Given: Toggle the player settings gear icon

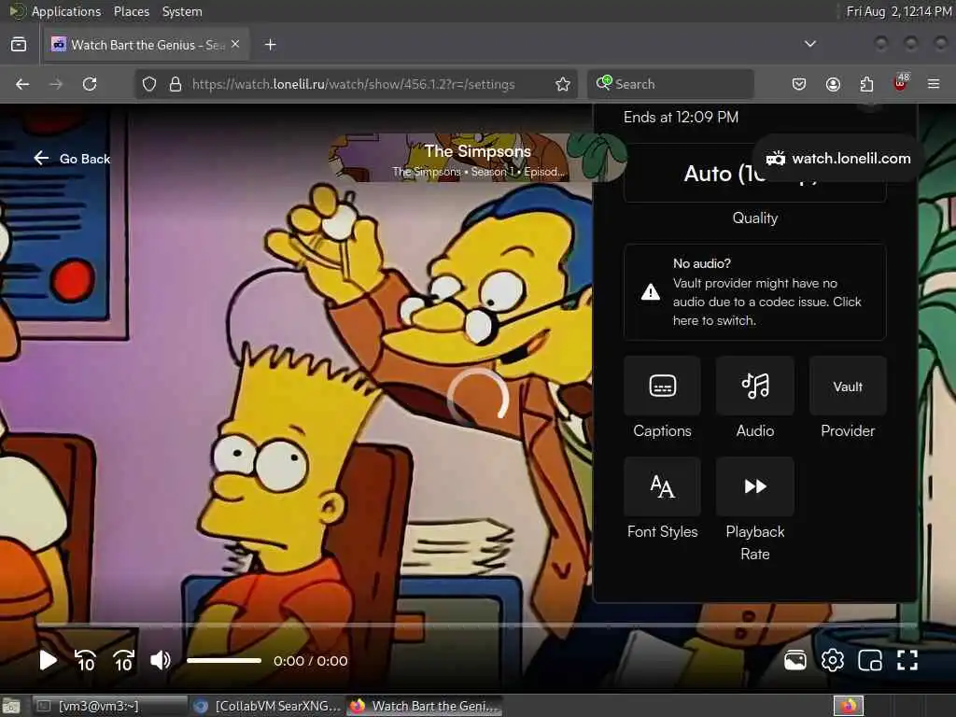Looking at the screenshot, I should 832,660.
